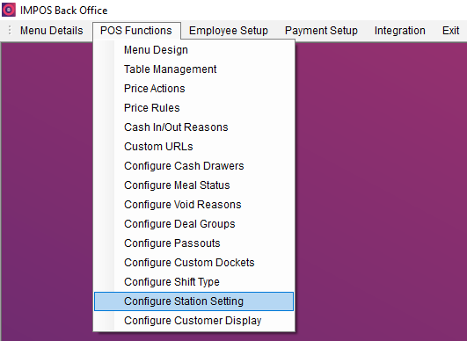This screenshot has height=341, width=467.
Task: Open the Integration menu
Action: click(x=399, y=31)
